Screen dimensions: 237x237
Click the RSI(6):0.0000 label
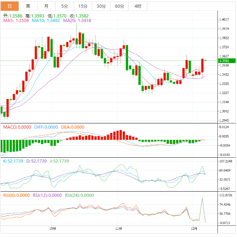[x=16, y=195]
